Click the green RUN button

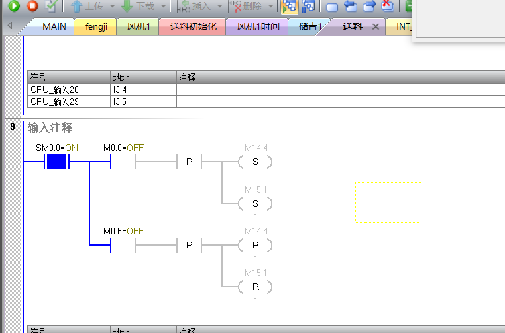[x=14, y=7]
